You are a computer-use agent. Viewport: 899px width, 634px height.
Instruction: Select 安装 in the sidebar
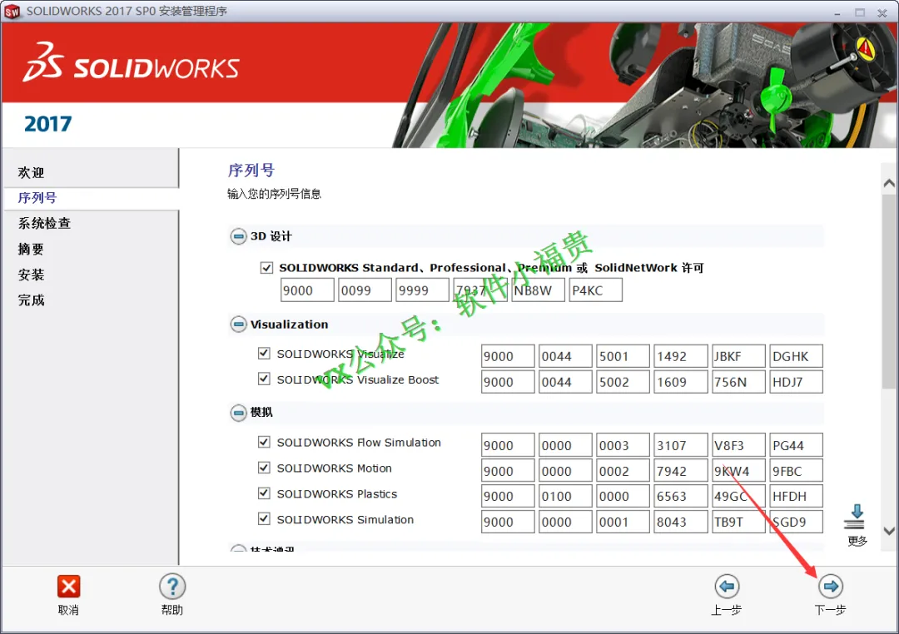pyautogui.click(x=31, y=275)
